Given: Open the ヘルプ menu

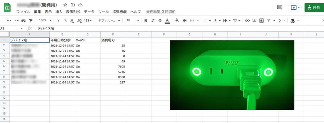Looking at the screenshot, I should (x=136, y=12).
